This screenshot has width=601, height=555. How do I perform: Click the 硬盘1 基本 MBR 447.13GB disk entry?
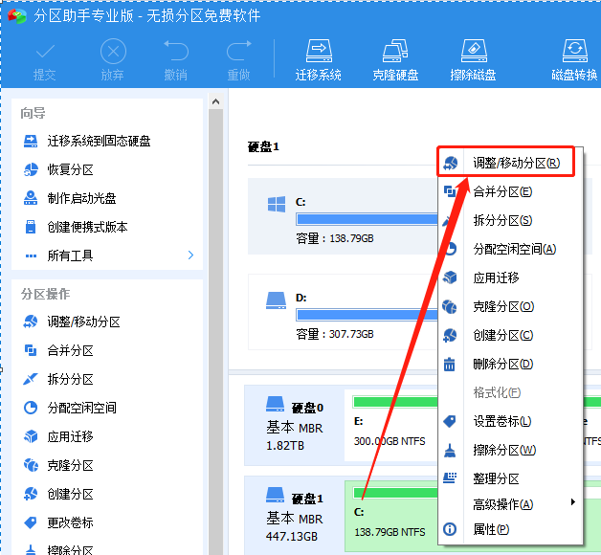click(295, 515)
